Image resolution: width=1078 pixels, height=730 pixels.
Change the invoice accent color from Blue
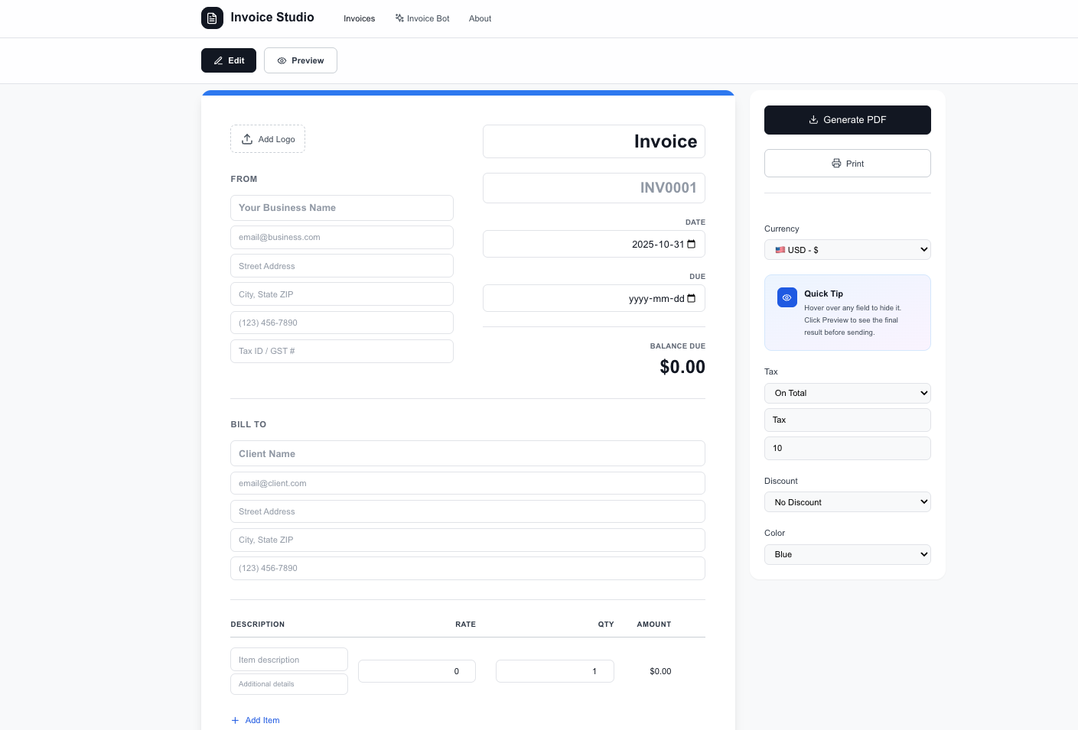847,554
